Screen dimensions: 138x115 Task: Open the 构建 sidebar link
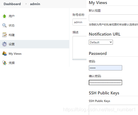coord(11,35)
